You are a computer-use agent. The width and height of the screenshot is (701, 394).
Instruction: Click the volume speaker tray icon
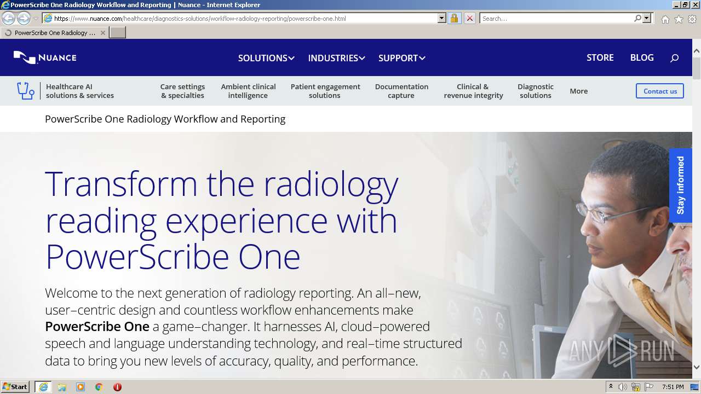[623, 387]
